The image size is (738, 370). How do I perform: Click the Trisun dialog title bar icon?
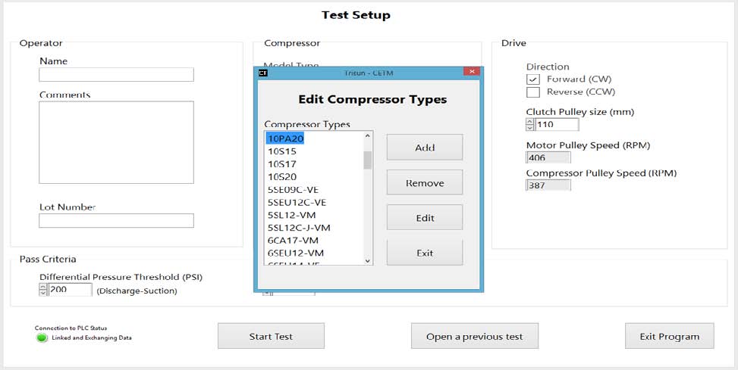click(263, 73)
